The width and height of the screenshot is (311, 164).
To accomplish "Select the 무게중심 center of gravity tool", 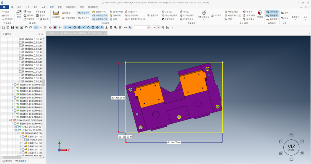I will pos(249,19).
